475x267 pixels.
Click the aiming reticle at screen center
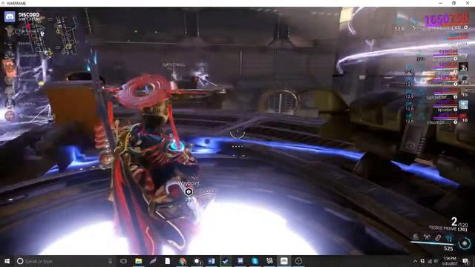coord(237,134)
